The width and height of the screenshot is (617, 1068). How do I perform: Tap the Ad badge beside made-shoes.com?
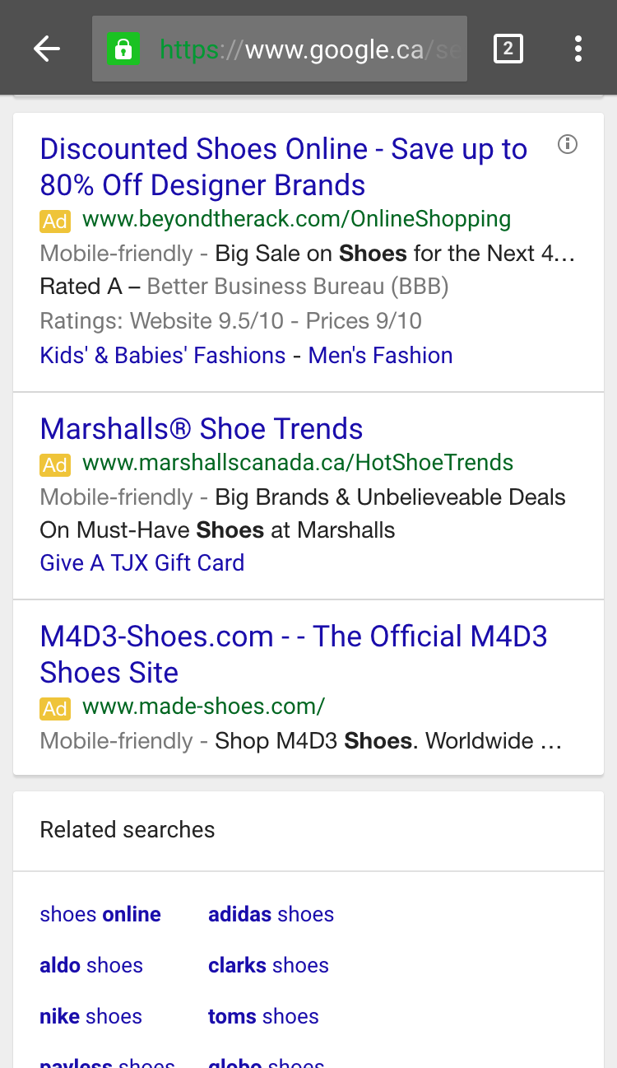pyautogui.click(x=55, y=708)
